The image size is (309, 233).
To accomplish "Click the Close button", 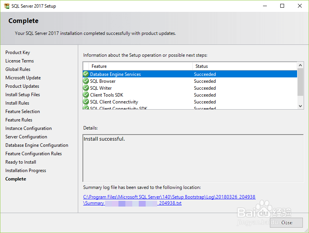I will [286, 223].
